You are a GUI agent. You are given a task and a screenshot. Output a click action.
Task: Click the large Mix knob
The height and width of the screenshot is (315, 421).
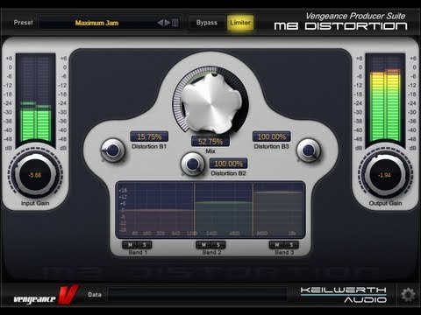click(210, 102)
